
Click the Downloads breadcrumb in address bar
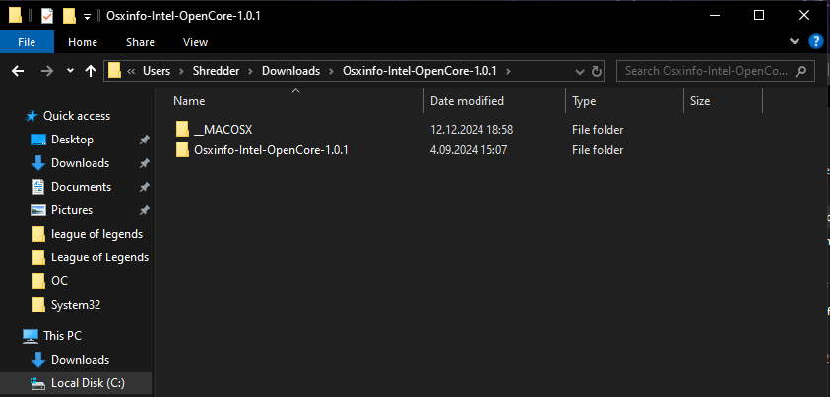290,71
